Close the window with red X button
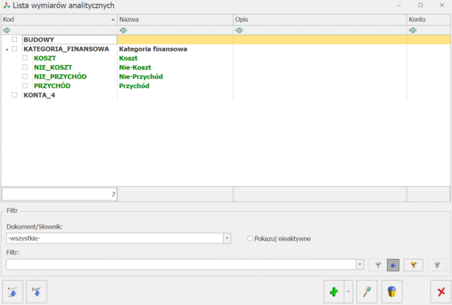Screen dimensions: 452x305 click(x=441, y=292)
